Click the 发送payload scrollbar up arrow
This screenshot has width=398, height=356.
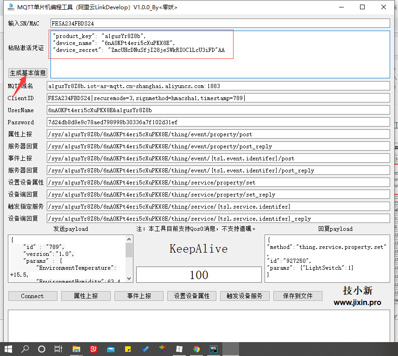pyautogui.click(x=129, y=239)
